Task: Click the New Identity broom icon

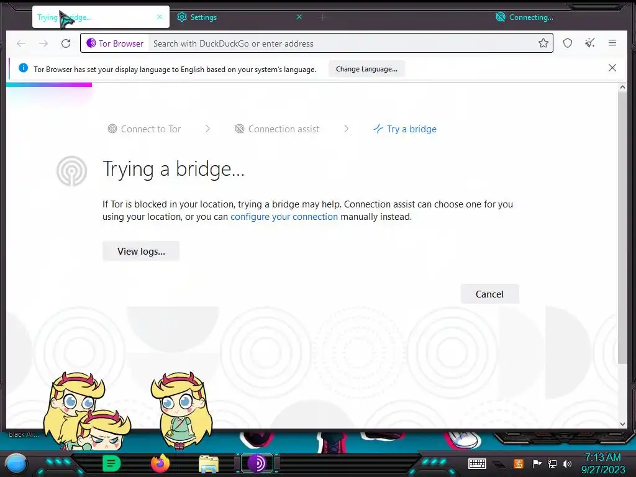Action: click(590, 43)
